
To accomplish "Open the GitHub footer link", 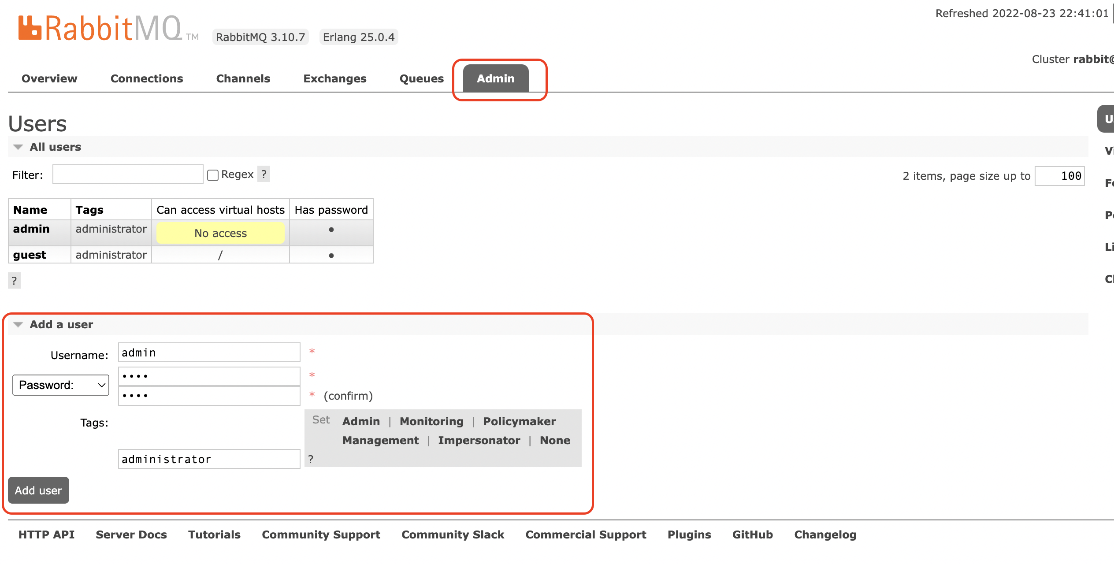I will pyautogui.click(x=752, y=534).
